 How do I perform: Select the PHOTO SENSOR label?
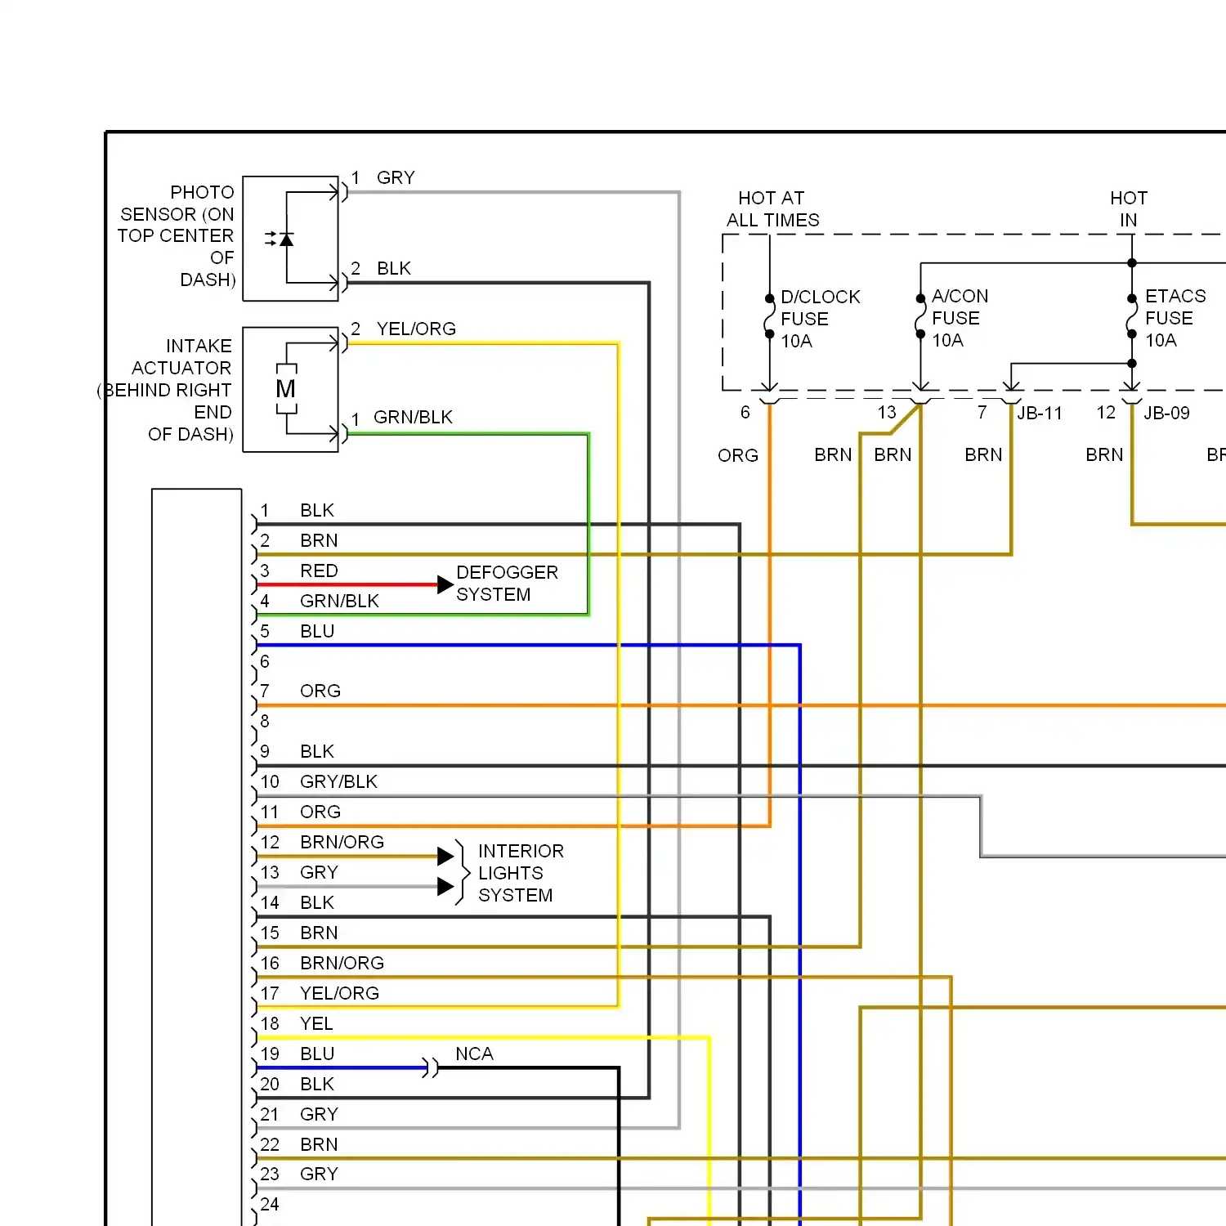click(x=177, y=235)
